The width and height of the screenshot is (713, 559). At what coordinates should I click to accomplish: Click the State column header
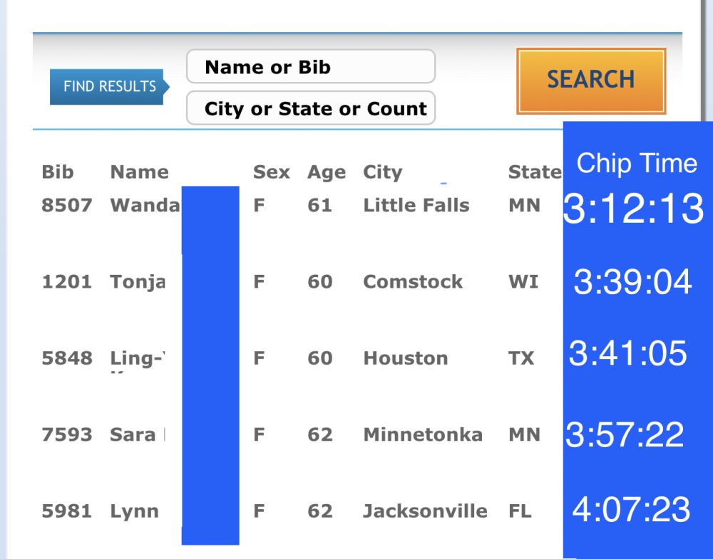coord(533,172)
